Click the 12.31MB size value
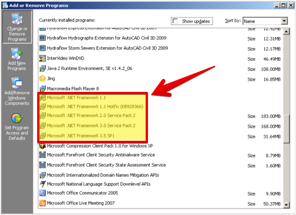The width and height of the screenshot is (296, 215). (x=272, y=39)
